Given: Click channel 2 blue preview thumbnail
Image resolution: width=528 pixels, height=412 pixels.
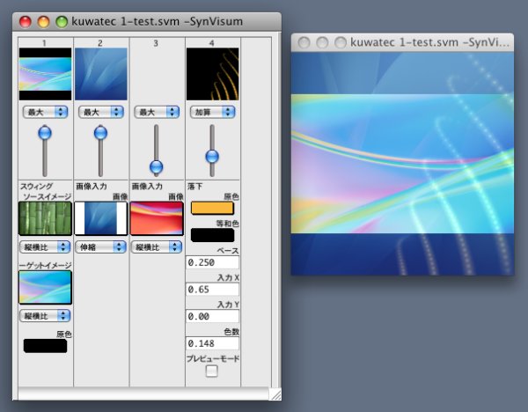Looking at the screenshot, I should pos(100,74).
